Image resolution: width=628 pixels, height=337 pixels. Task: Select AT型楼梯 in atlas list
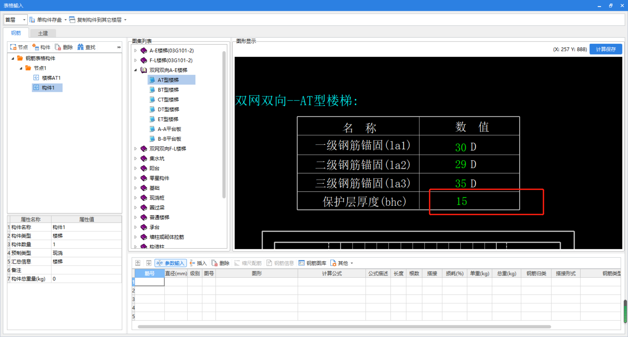(x=171, y=80)
